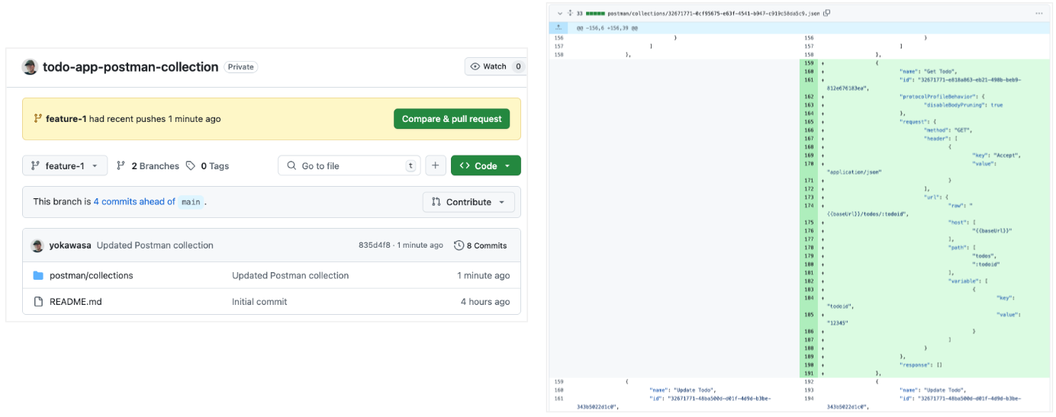Screen dimensions: 1056x417
Task: Click the main branch label
Action: tap(191, 202)
